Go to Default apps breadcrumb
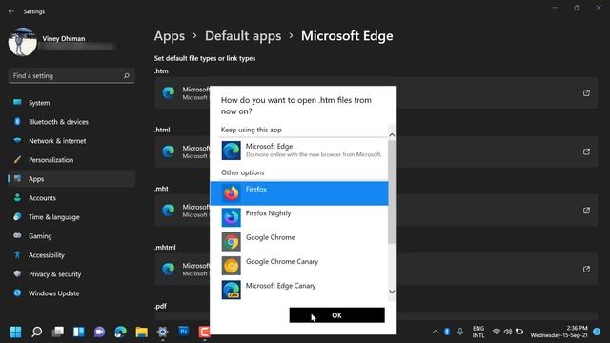Screen dimensions: 610x343 243,36
